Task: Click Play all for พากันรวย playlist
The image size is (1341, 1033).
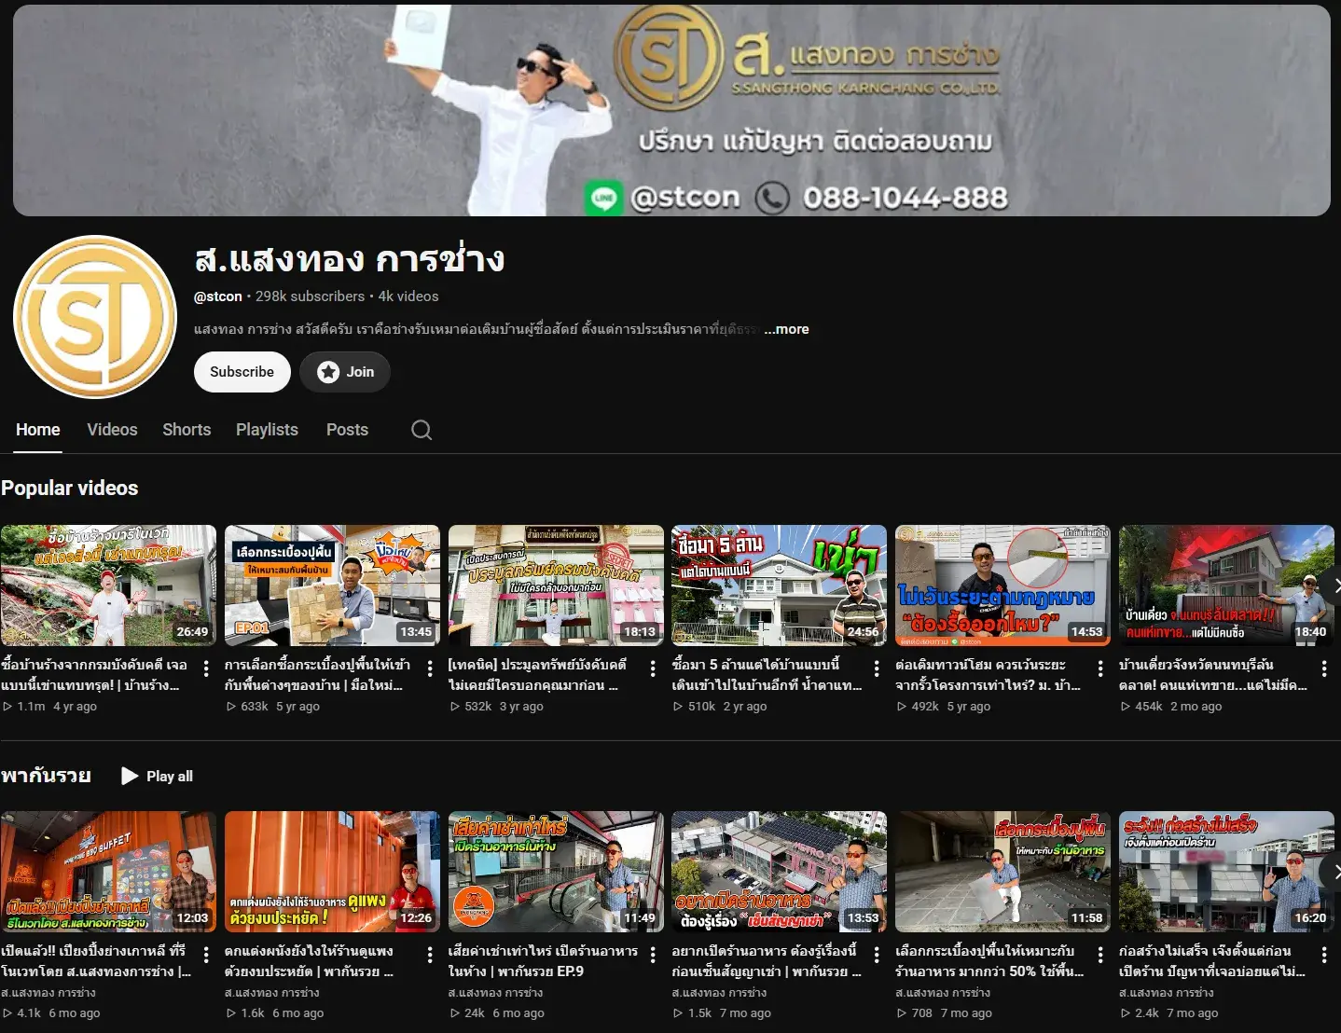Action: tap(158, 776)
